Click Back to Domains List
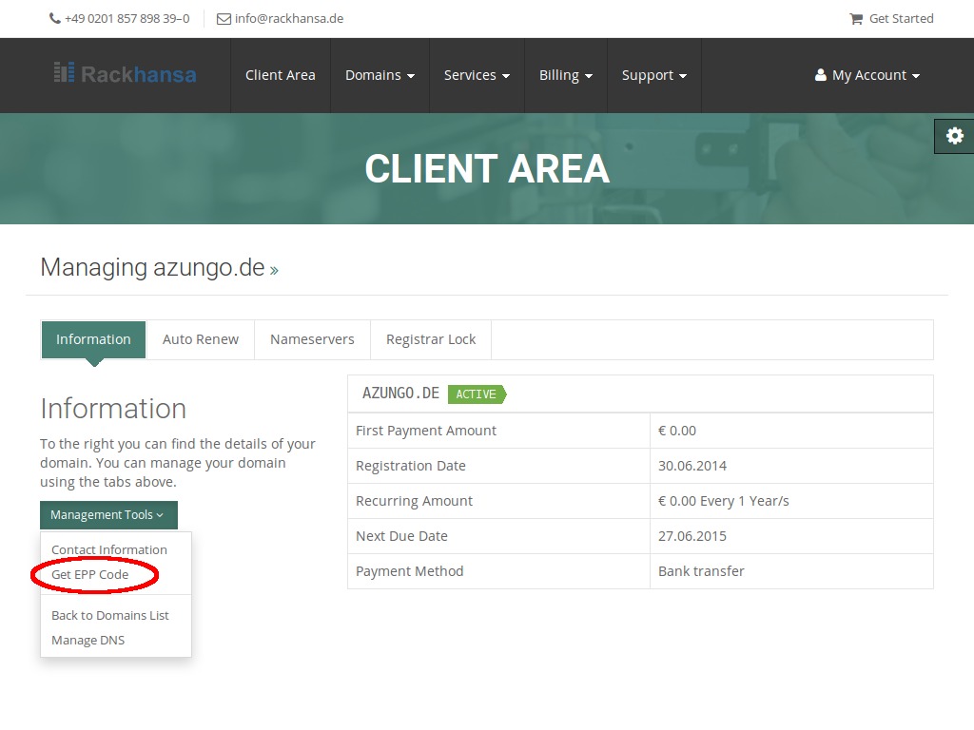Screen dimensions: 974x730 click(110, 616)
